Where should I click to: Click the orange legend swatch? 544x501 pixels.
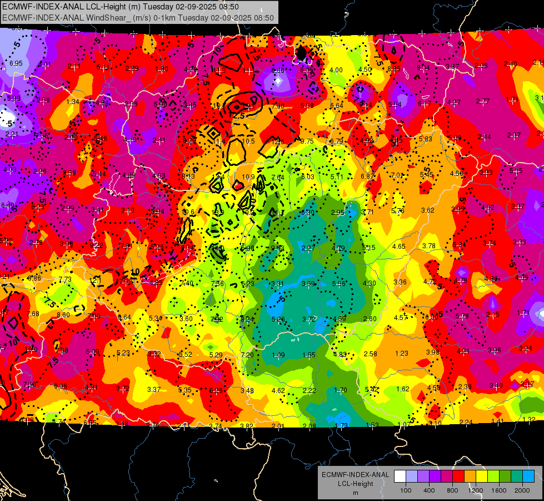(x=470, y=477)
